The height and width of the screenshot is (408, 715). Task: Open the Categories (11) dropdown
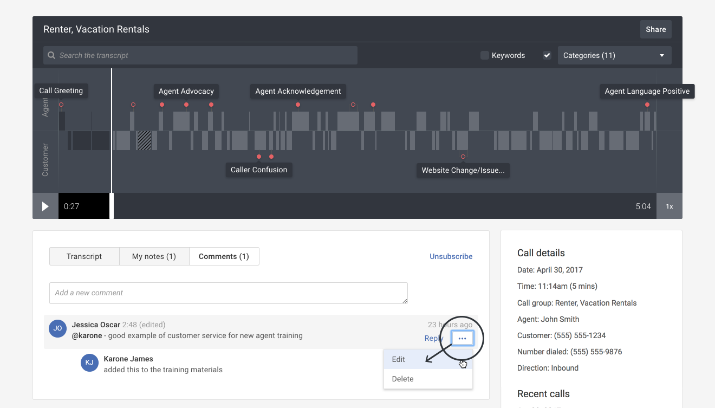(615, 55)
